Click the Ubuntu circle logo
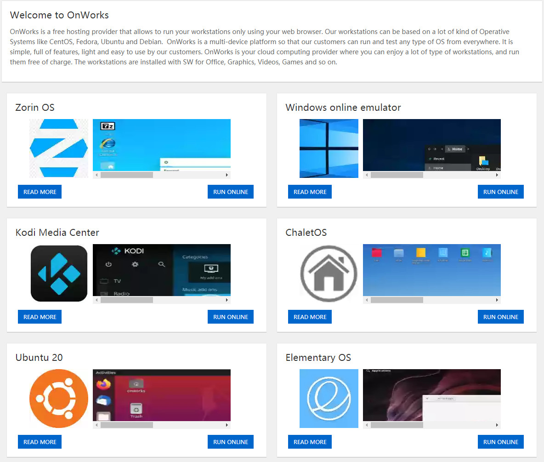Screen dimensions: 544x462 [59, 398]
